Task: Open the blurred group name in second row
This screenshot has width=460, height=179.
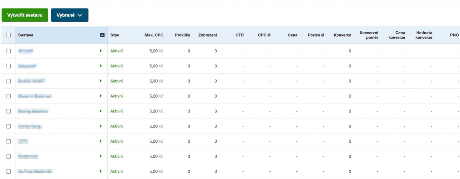Action: (27, 66)
